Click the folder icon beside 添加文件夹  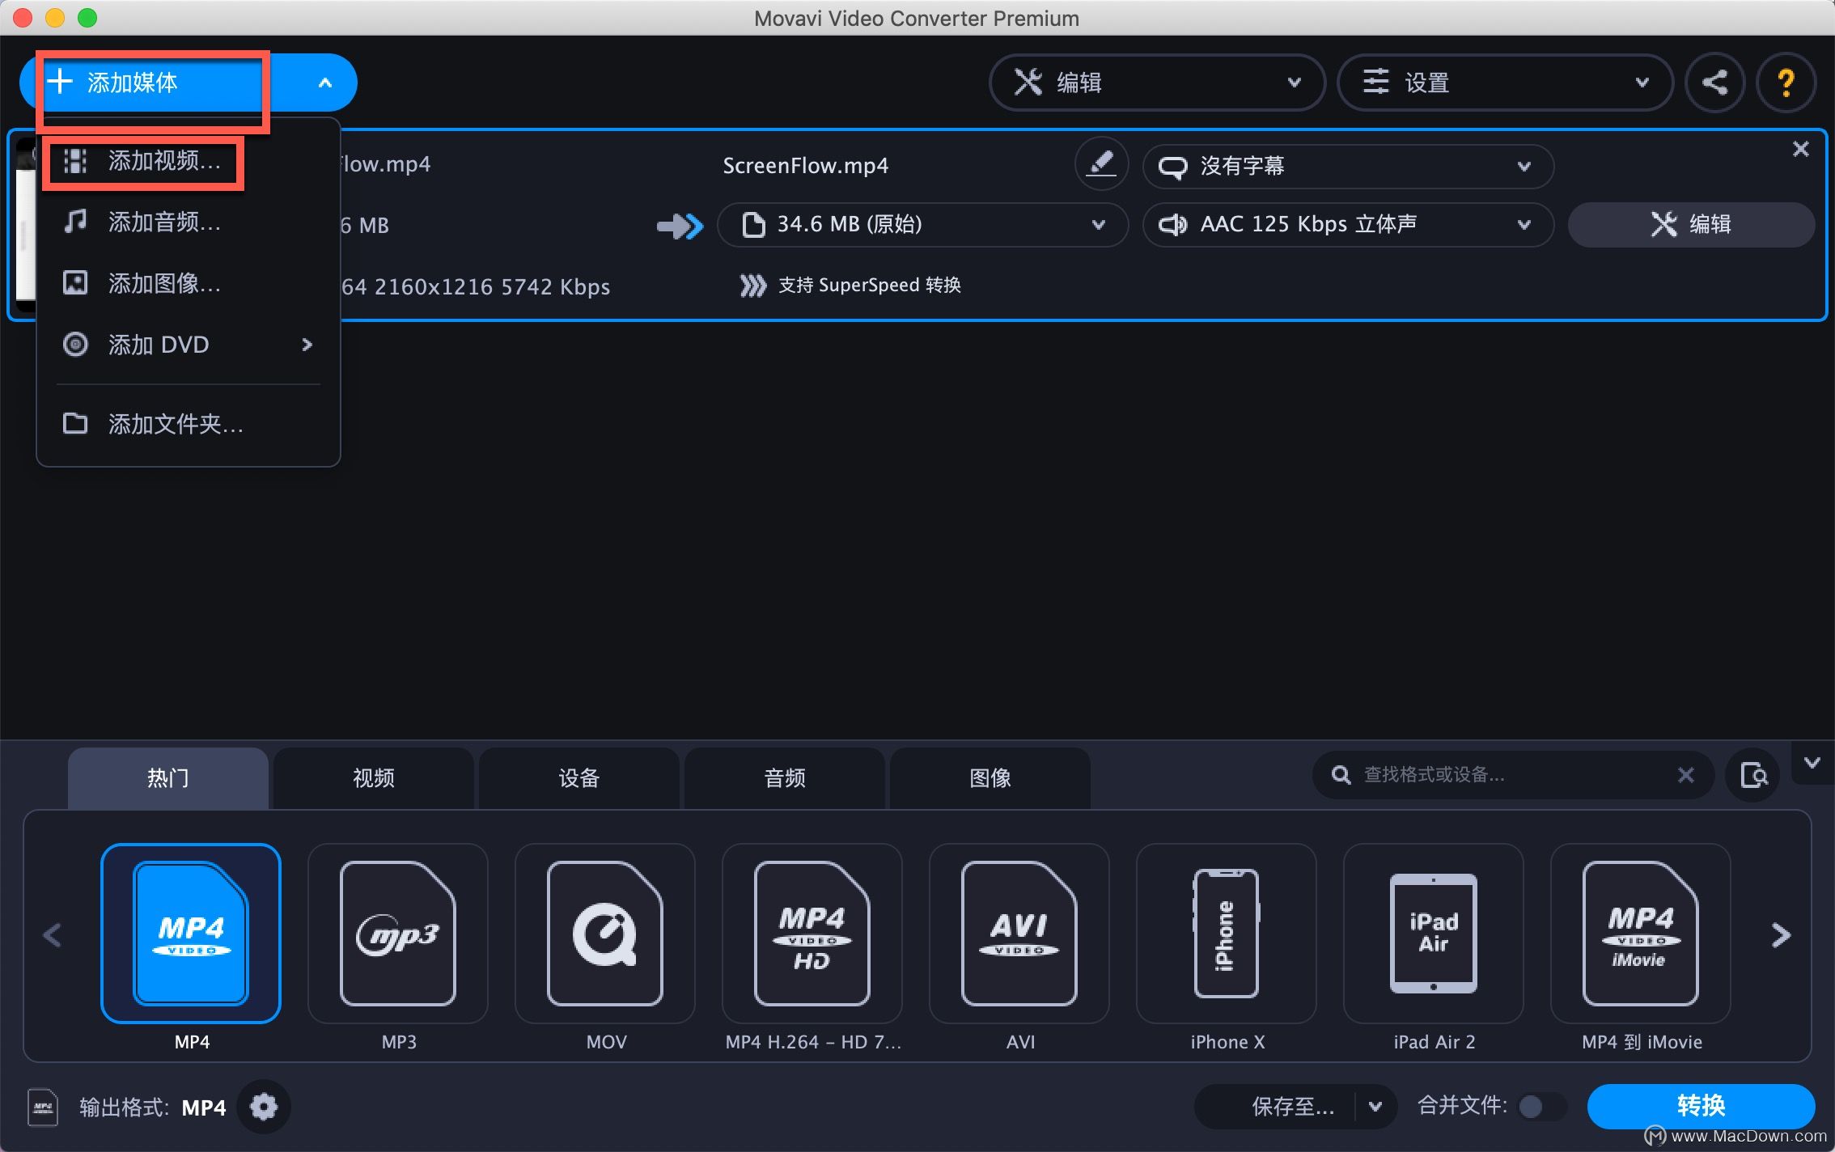click(x=75, y=422)
